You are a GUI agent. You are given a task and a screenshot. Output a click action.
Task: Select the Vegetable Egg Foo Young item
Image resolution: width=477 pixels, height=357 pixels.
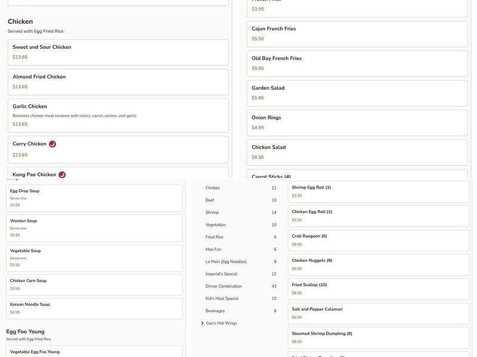(94, 352)
